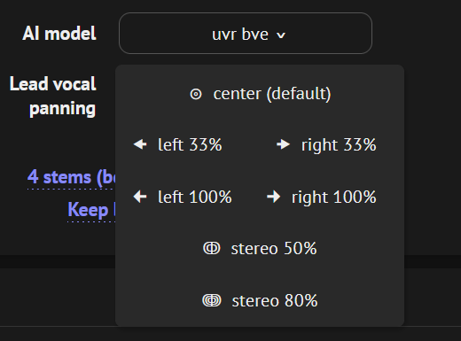Image resolution: width=461 pixels, height=341 pixels.
Task: Click the chevron arrow next to uvr bve
Action: click(281, 35)
